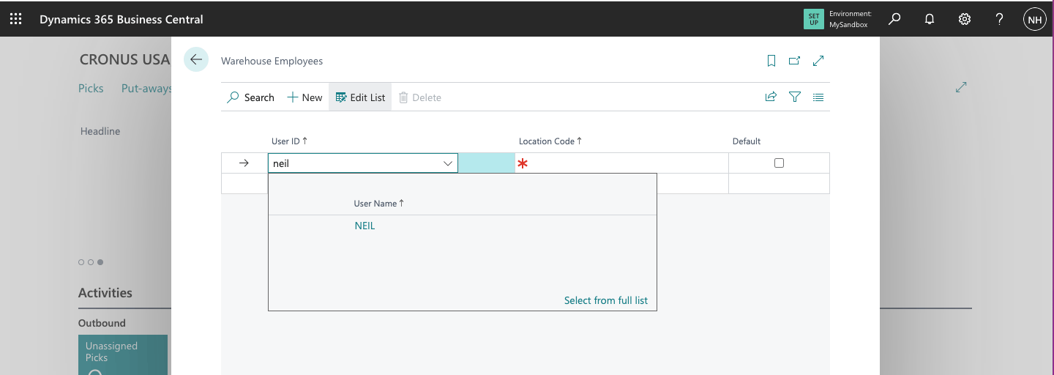Screen dimensions: 1054x375
Task: Toggle the filter pane funnel icon
Action: [795, 97]
